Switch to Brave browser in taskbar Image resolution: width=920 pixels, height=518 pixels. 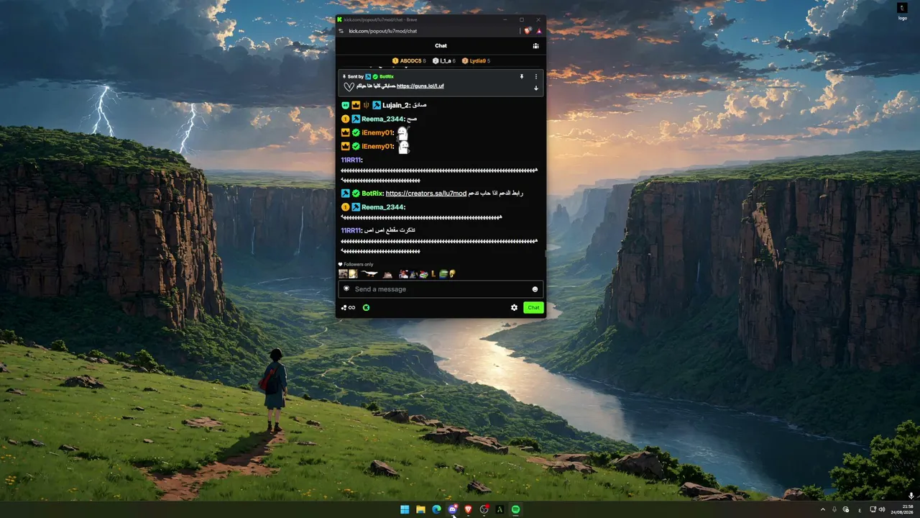point(469,509)
